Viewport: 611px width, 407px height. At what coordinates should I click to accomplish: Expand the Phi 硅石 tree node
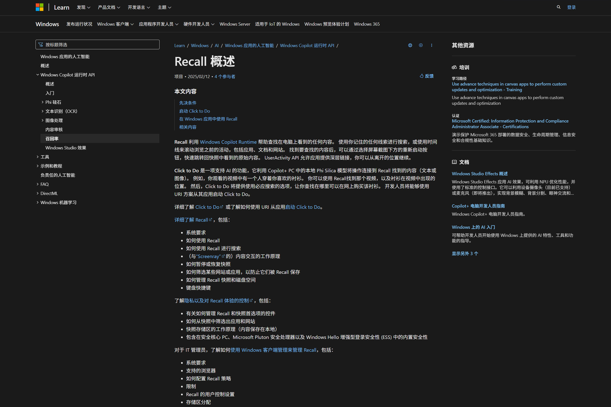pos(42,102)
